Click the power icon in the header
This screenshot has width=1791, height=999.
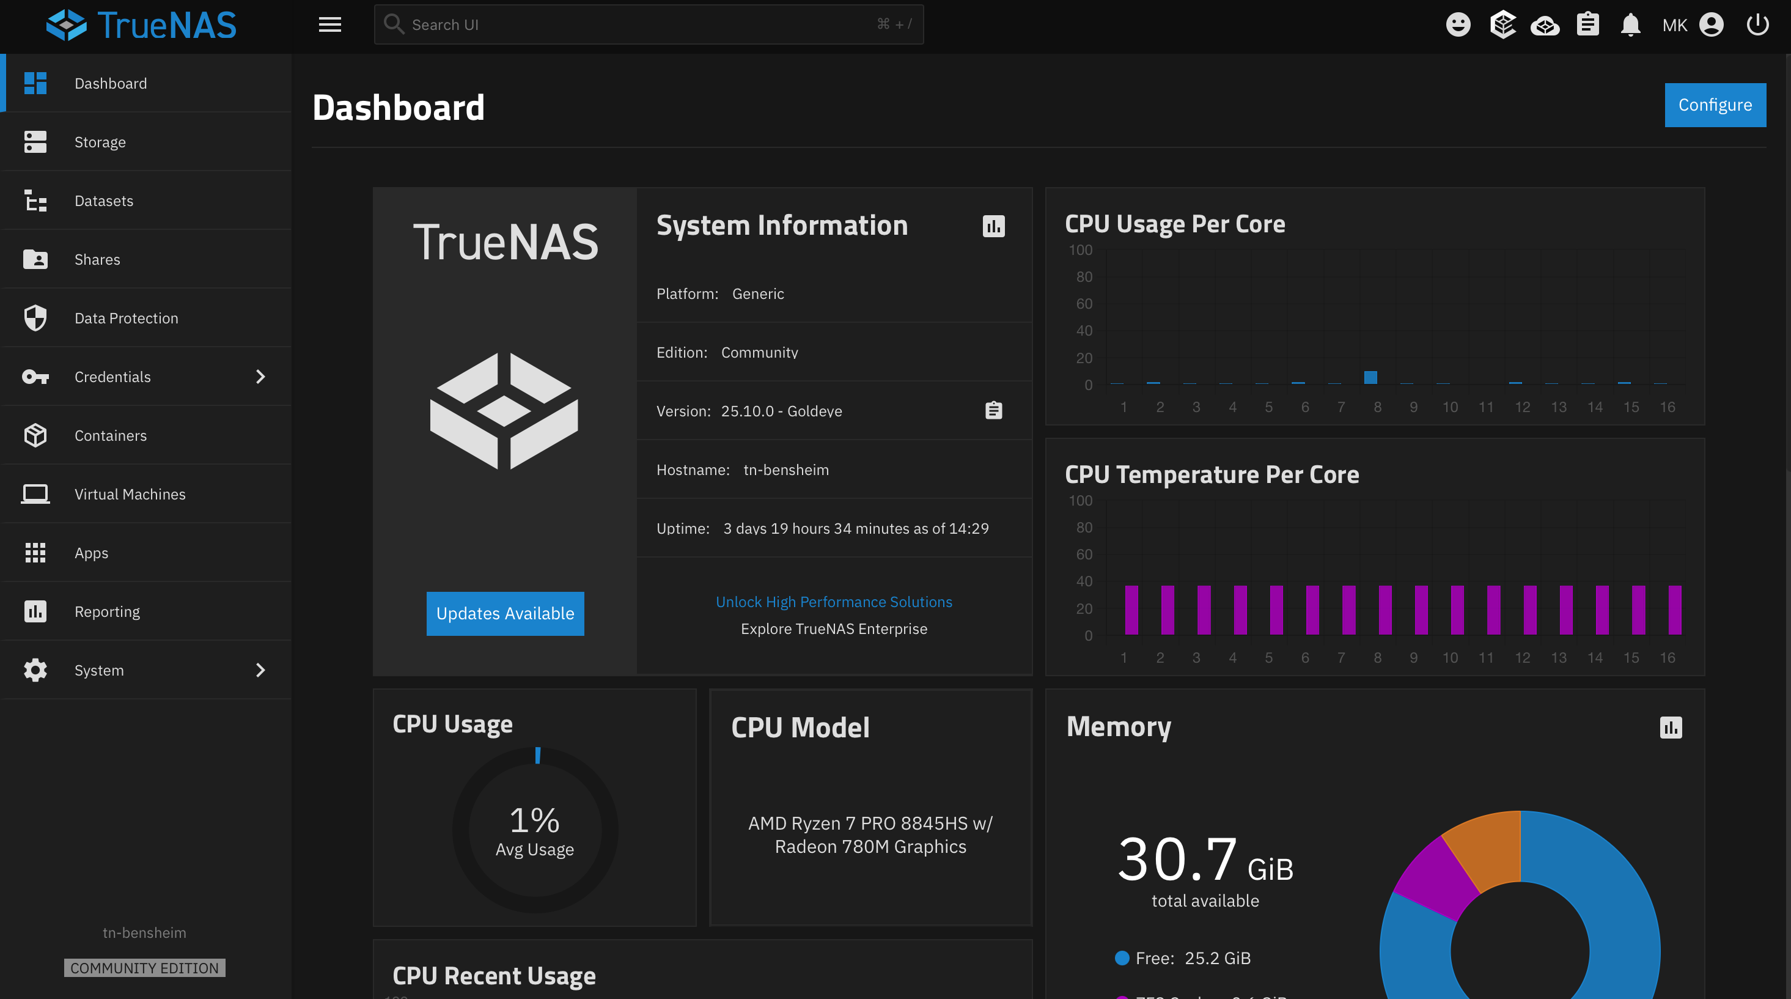point(1757,24)
